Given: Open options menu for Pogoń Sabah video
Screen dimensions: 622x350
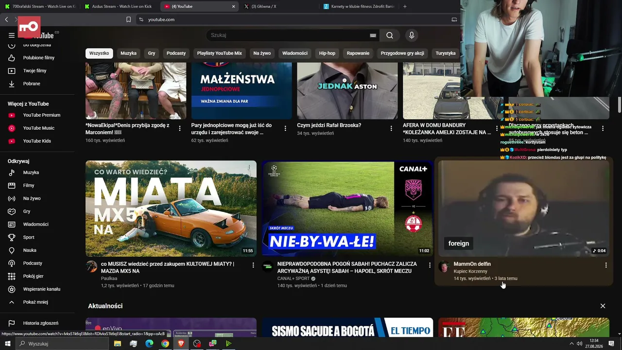Looking at the screenshot, I should [x=430, y=265].
